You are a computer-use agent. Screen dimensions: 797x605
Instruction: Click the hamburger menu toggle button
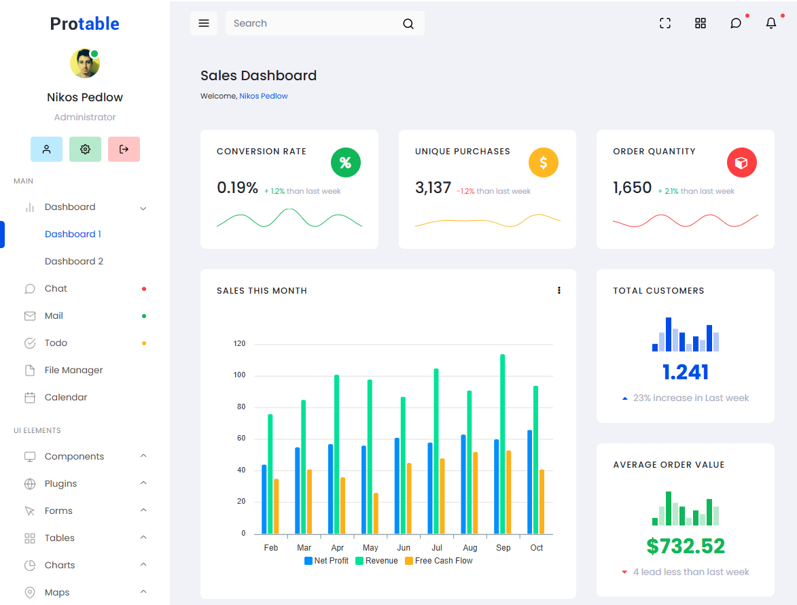(204, 23)
